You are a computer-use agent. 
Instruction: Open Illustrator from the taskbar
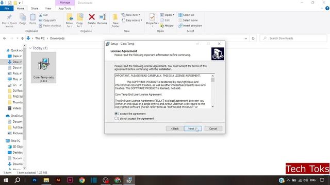[58, 180]
